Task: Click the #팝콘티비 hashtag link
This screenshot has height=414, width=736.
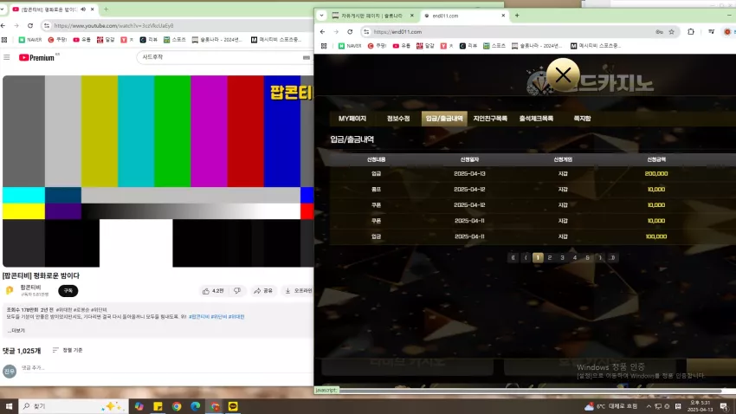Action: point(199,317)
